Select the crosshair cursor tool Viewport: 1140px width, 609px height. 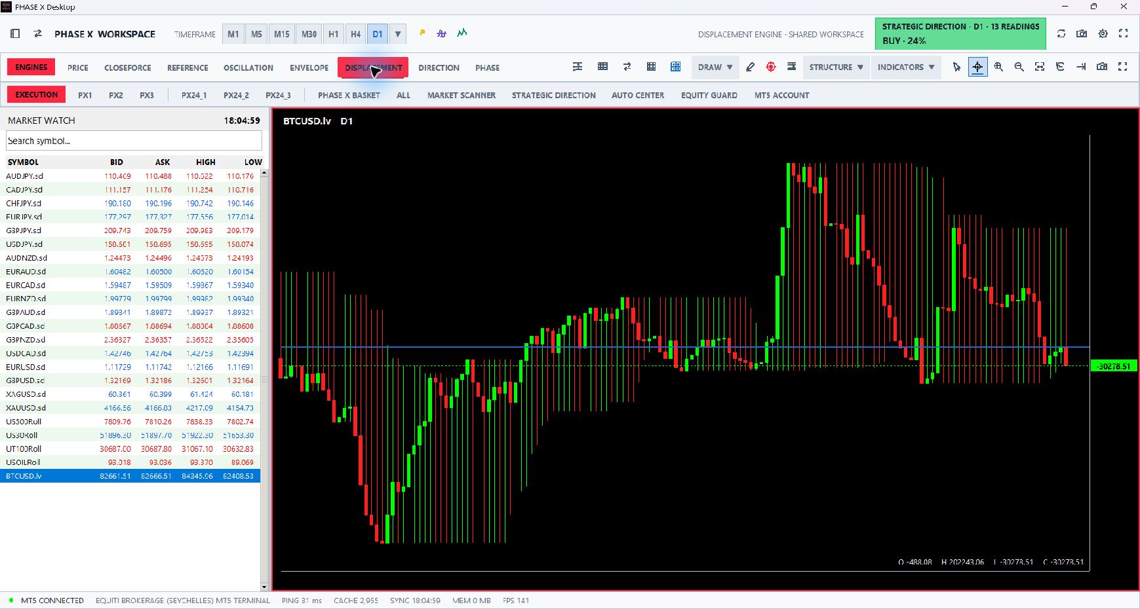coord(977,67)
